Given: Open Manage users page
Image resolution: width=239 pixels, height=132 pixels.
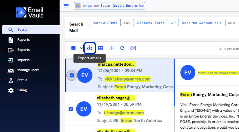Looking at the screenshot, I should 28,70.
